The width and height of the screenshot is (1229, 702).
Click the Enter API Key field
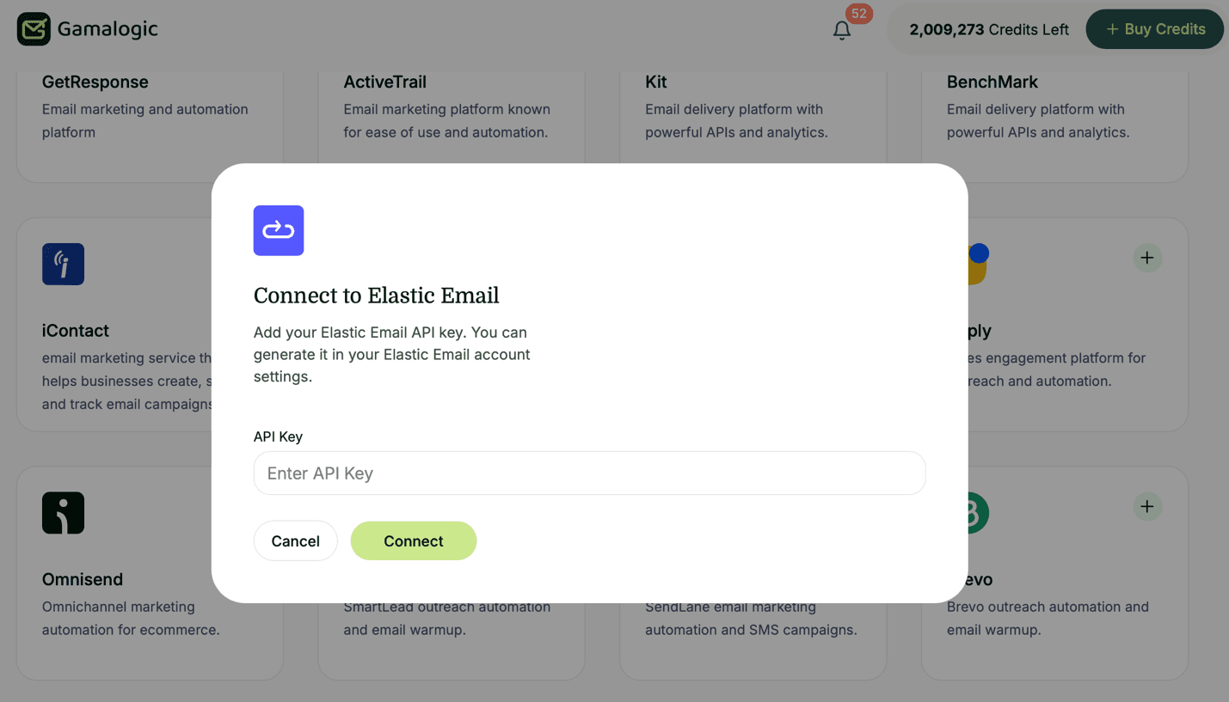(589, 473)
